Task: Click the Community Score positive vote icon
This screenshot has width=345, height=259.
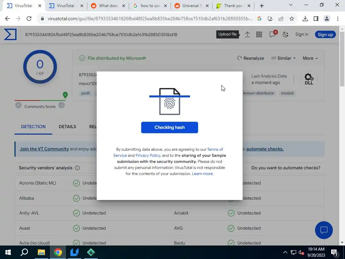Action: 61,105
